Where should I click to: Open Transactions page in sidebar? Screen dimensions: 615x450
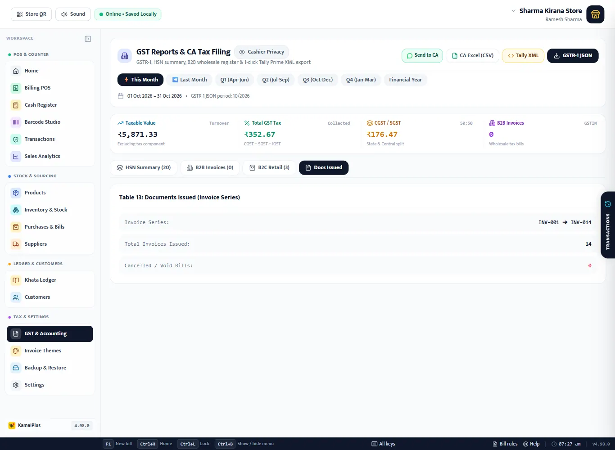point(50,139)
